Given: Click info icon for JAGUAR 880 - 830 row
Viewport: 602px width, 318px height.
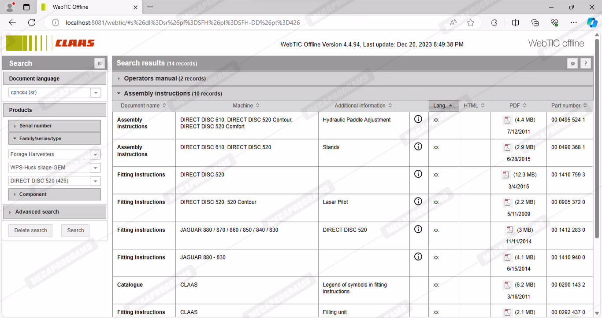Looking at the screenshot, I should (418, 256).
